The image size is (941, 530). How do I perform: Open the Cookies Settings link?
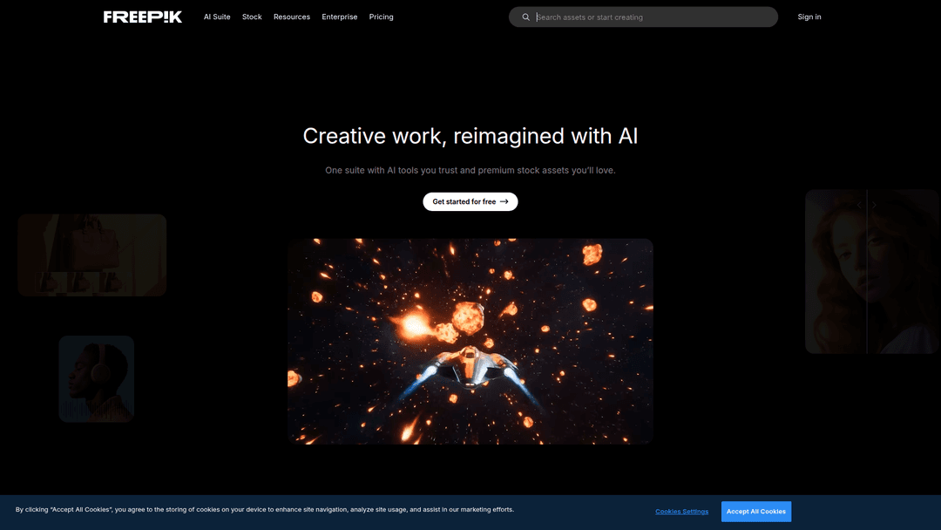pyautogui.click(x=681, y=512)
